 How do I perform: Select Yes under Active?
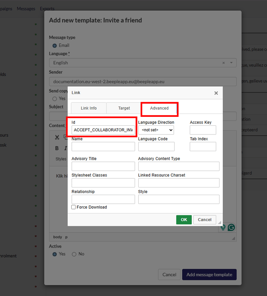[55, 254]
